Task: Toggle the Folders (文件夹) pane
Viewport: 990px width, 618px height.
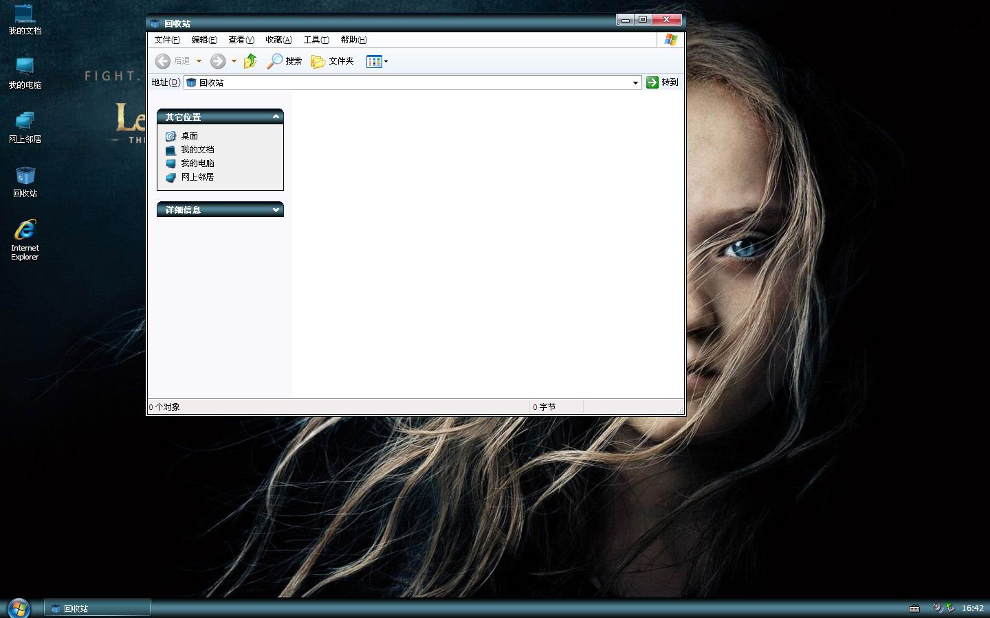Action: click(x=333, y=61)
